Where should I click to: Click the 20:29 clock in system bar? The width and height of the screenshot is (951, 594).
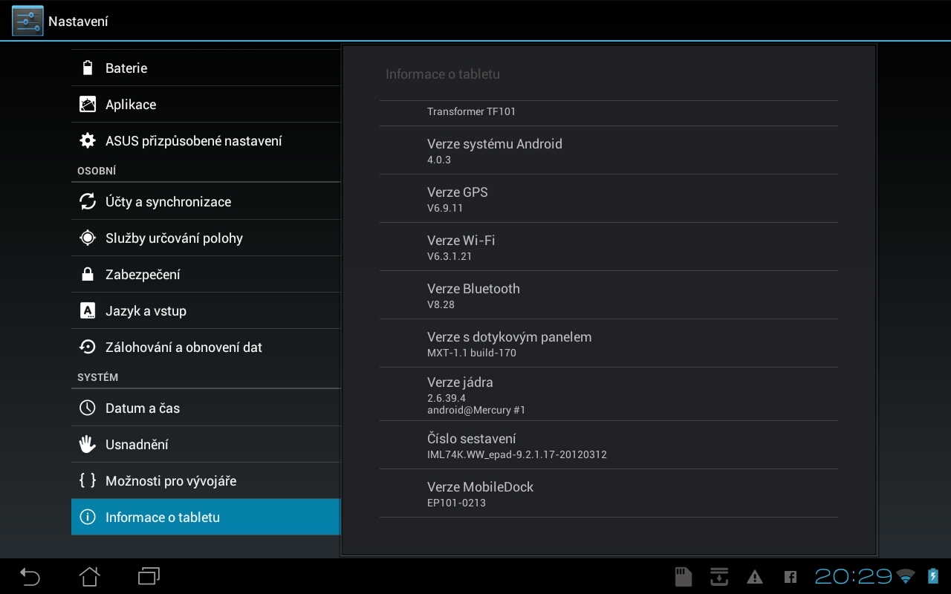(853, 576)
